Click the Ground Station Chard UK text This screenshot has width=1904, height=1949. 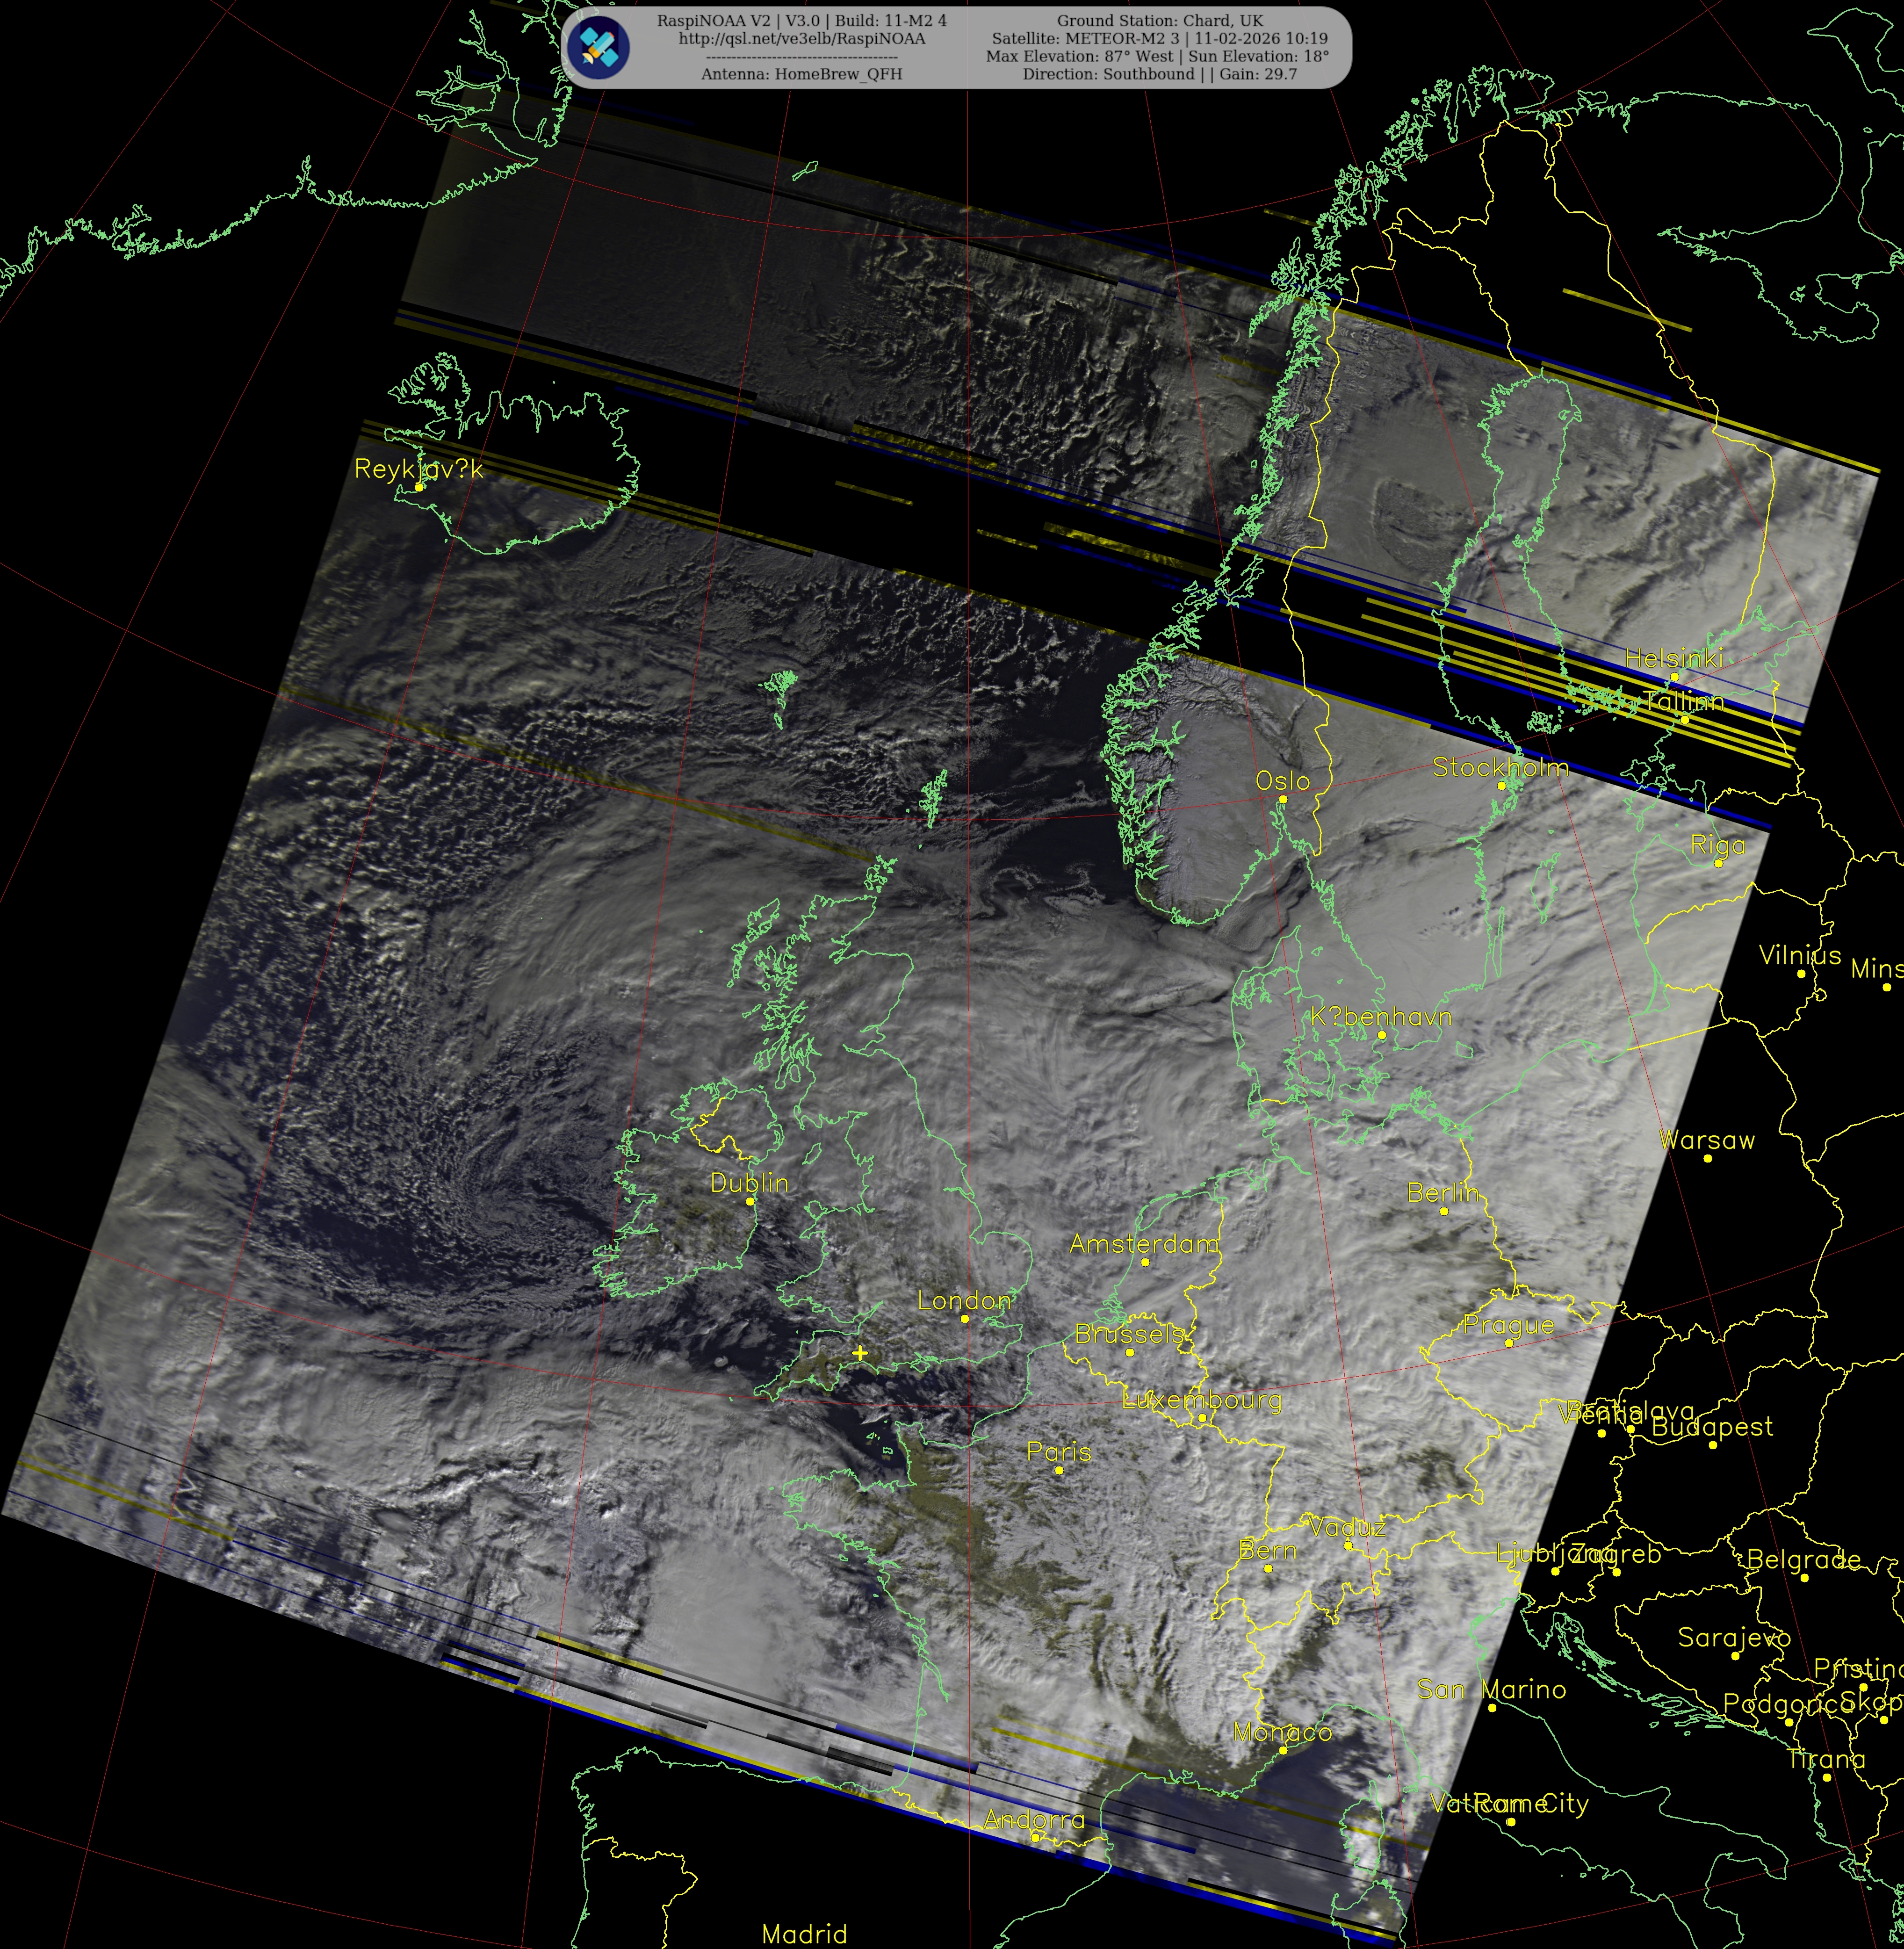1159,21
